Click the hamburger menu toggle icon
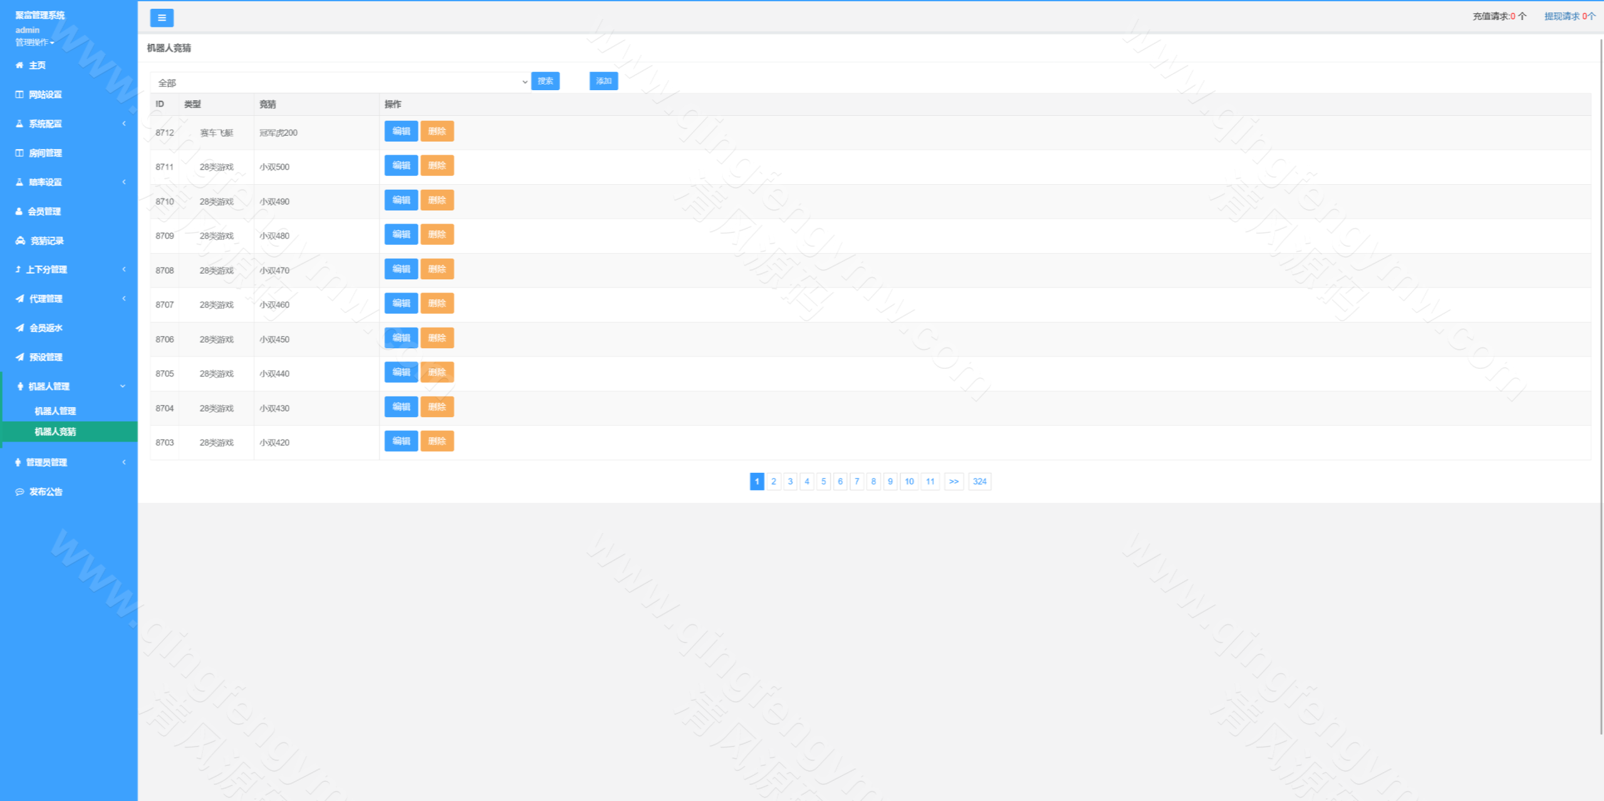The image size is (1604, 801). point(162,18)
